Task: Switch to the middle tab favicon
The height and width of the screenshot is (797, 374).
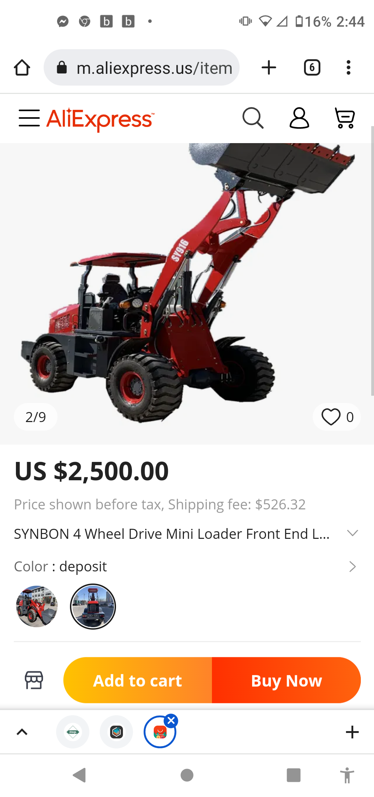Action: tap(116, 732)
